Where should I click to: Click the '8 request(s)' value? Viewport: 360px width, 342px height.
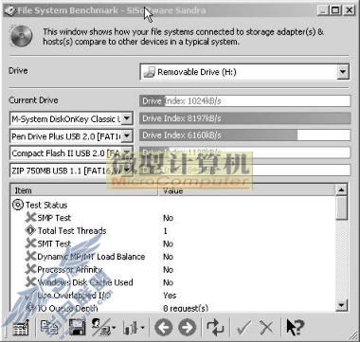[186, 309]
